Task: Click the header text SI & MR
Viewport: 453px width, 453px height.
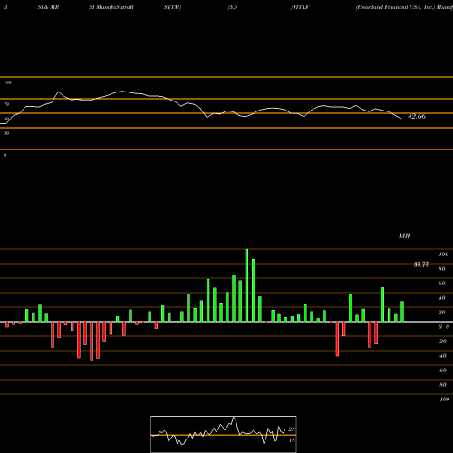Action: (48, 7)
